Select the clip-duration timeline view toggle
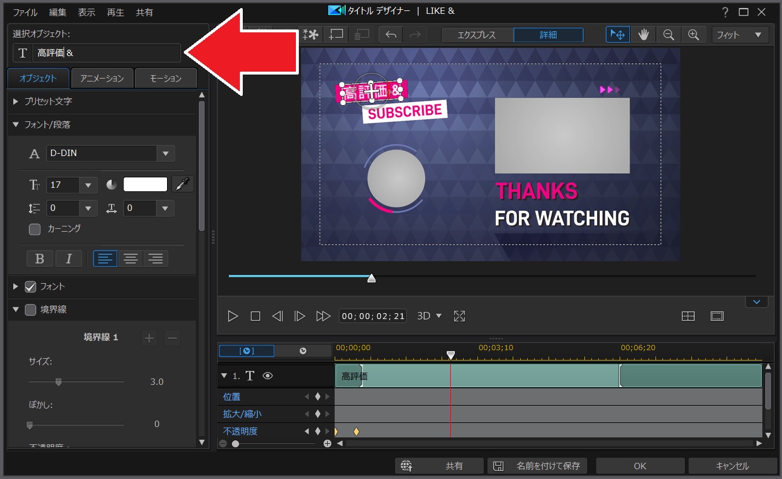782x479 pixels. [x=247, y=351]
